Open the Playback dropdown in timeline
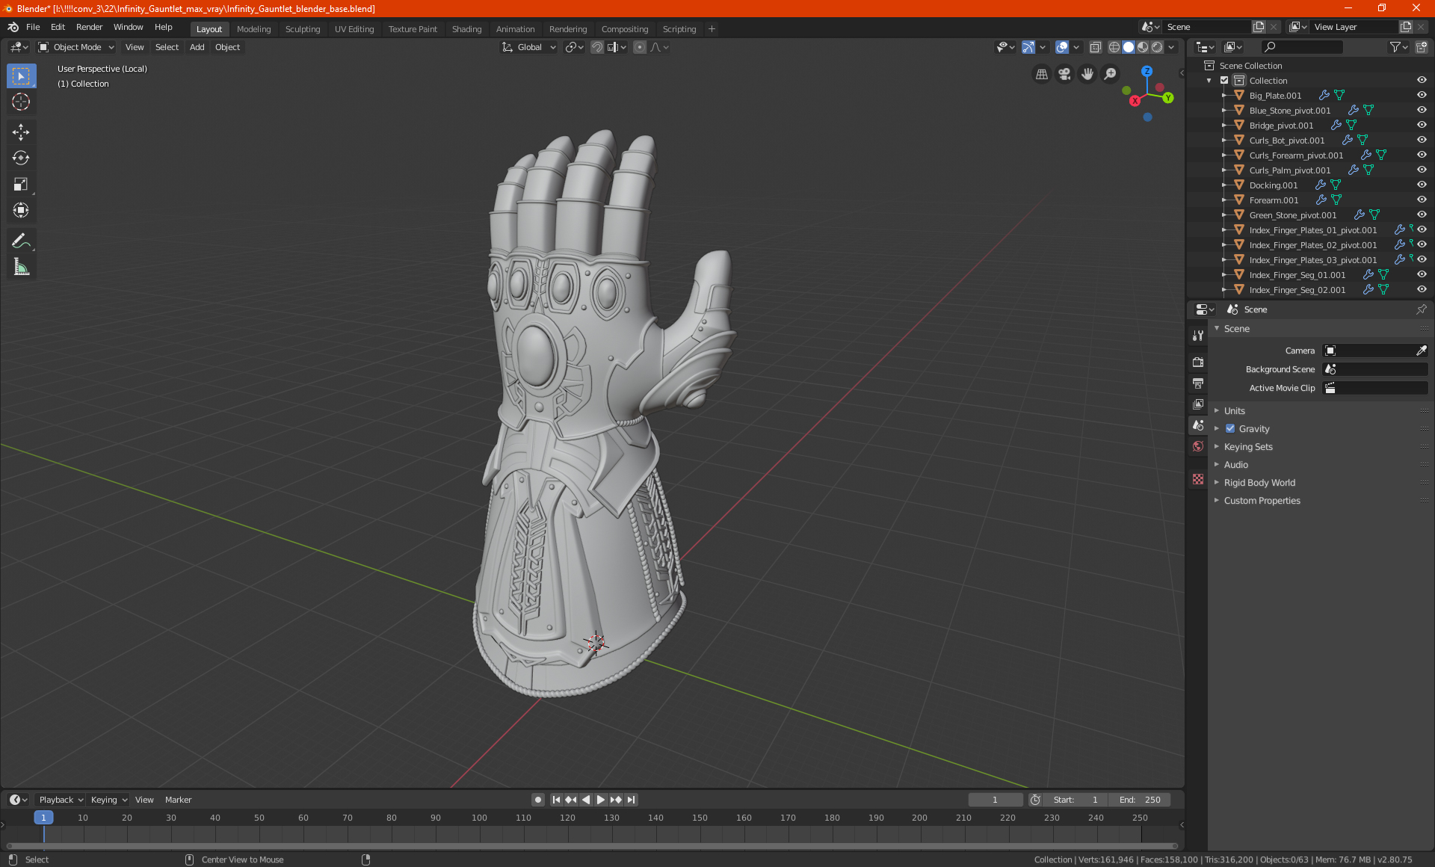 (61, 800)
